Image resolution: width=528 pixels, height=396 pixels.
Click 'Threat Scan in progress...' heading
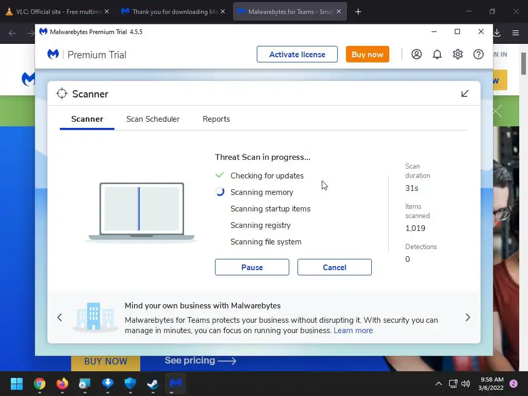tap(262, 157)
